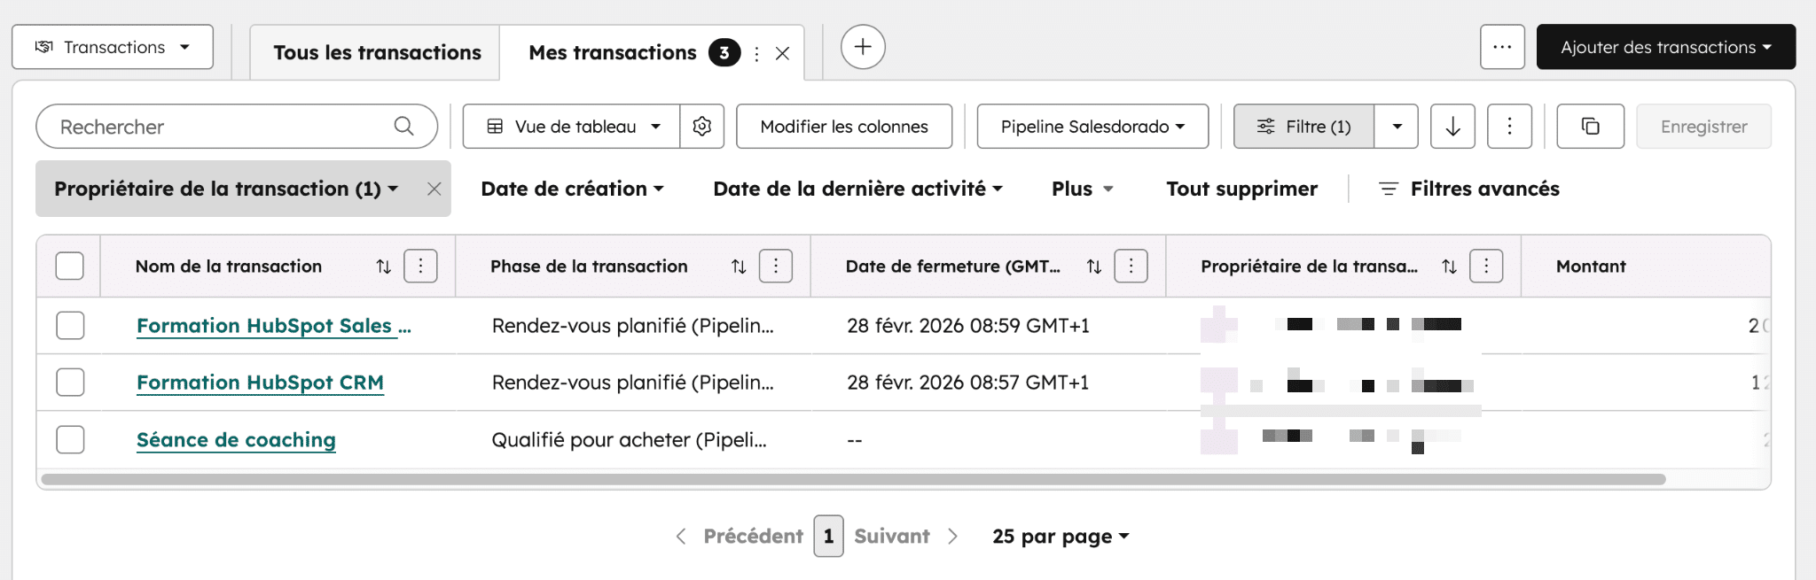Click the download arrow export icon

(x=1452, y=127)
